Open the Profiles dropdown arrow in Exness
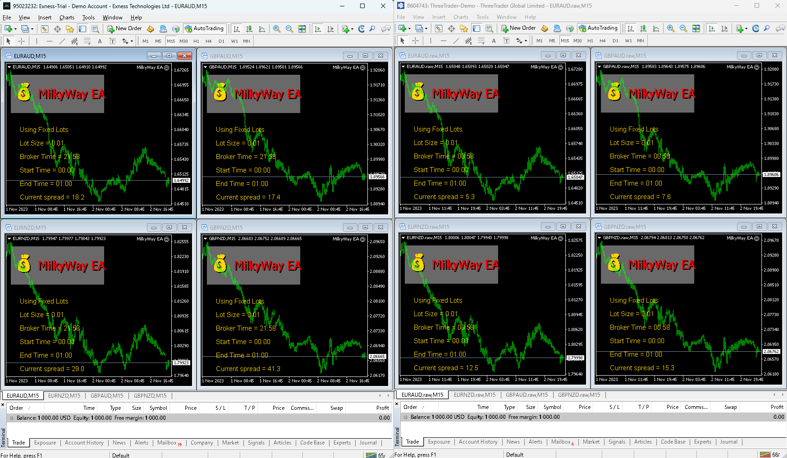Image resolution: width=787 pixels, height=458 pixels. coord(32,29)
